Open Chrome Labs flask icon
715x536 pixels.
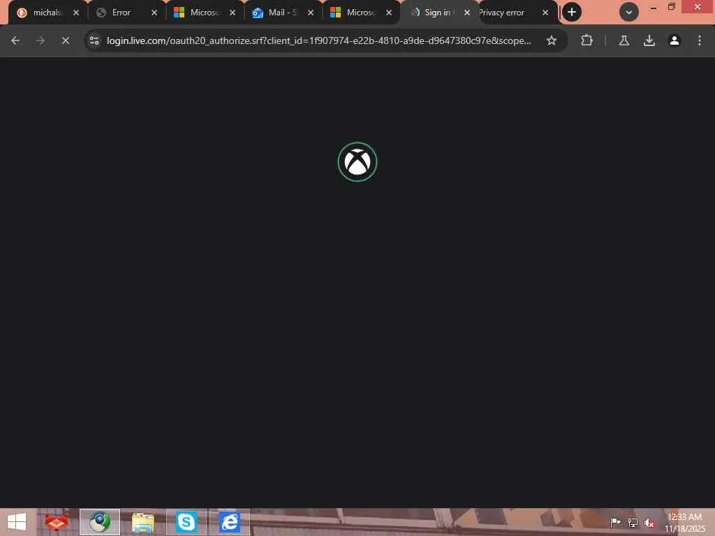point(624,40)
